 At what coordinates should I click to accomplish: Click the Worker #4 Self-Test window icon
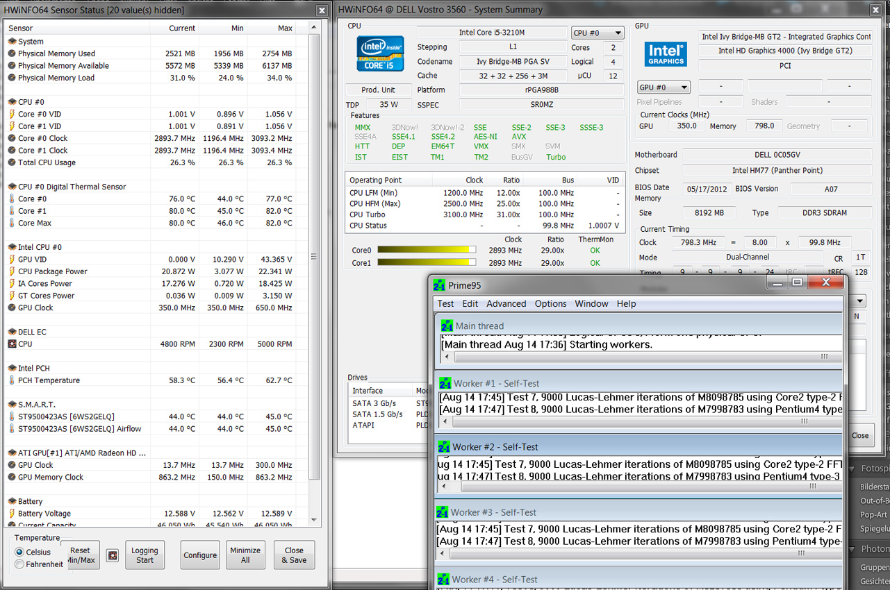click(443, 579)
